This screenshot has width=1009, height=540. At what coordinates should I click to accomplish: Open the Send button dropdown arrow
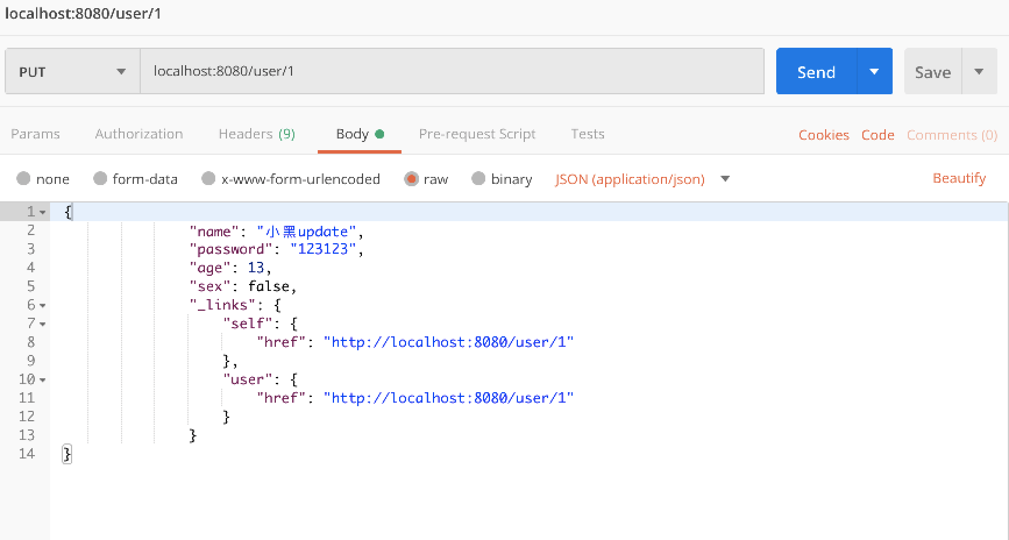[x=875, y=72]
